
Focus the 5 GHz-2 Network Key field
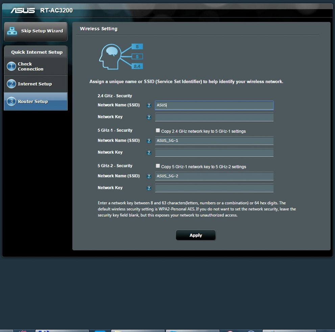(x=214, y=188)
